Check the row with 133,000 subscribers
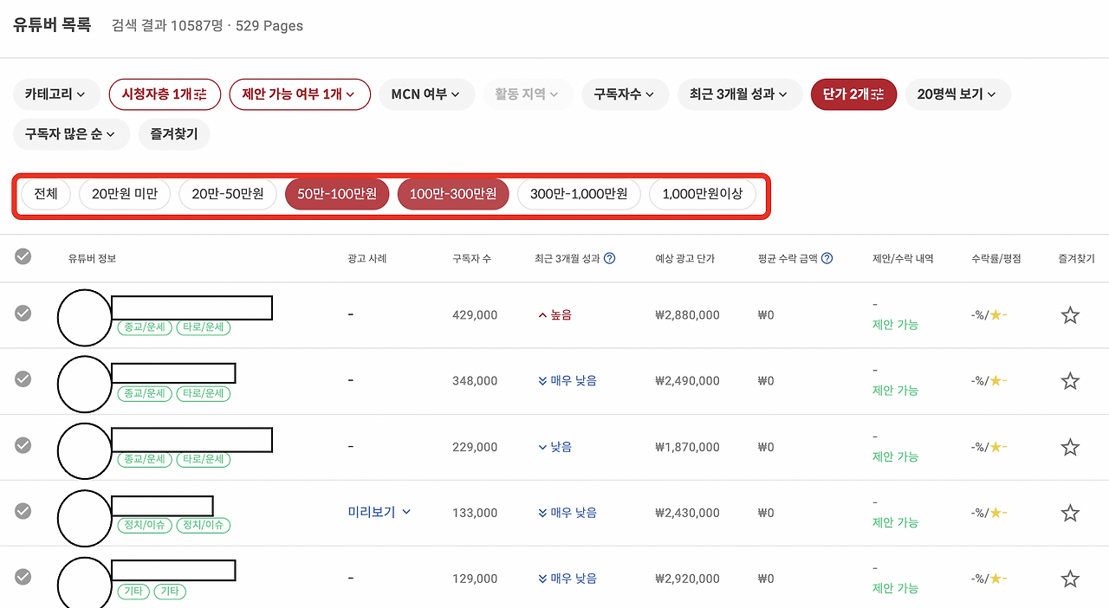The image size is (1109, 608). [x=23, y=512]
